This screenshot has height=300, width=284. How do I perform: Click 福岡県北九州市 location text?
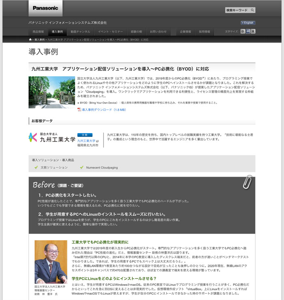pos(88,145)
